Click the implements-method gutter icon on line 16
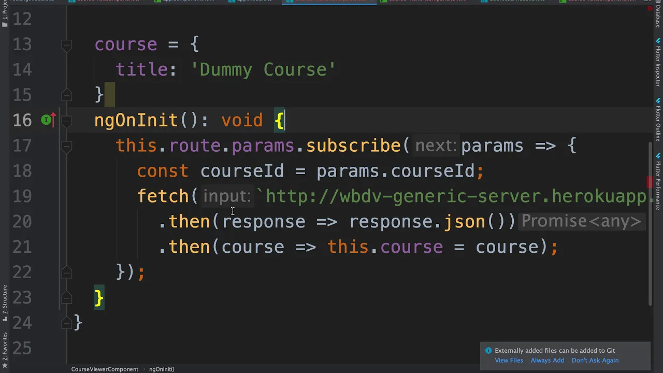This screenshot has width=663, height=373. 48,121
